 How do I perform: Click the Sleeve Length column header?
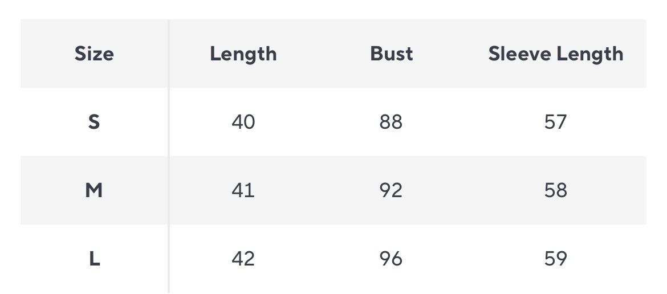[555, 54]
